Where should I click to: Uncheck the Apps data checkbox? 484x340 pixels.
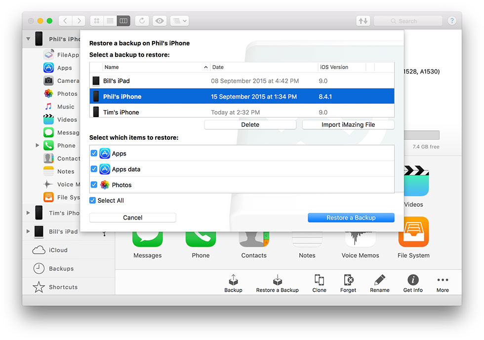coord(93,169)
